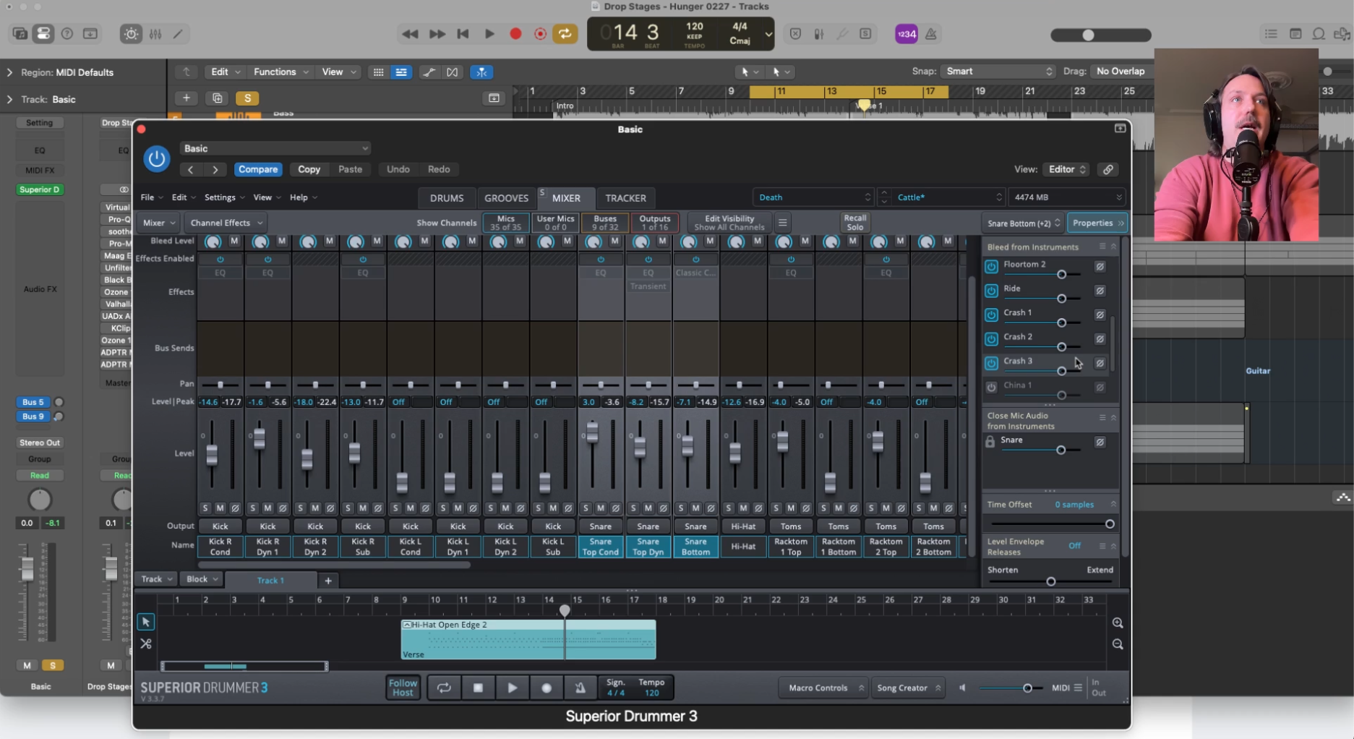Go to next preset with right arrow
The image size is (1354, 739).
215,169
